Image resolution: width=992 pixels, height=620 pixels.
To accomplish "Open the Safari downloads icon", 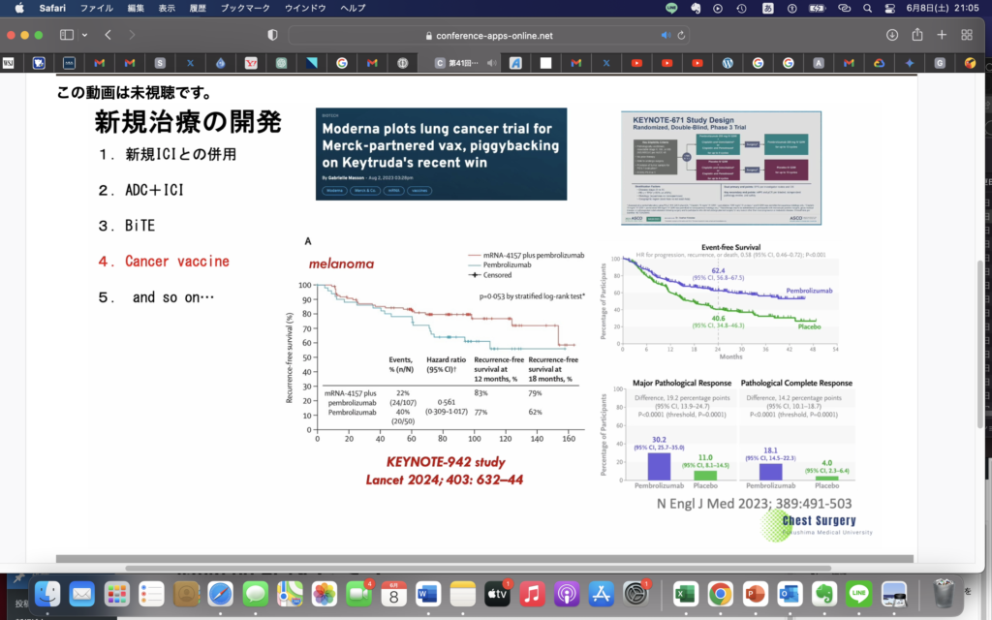I will [x=891, y=35].
